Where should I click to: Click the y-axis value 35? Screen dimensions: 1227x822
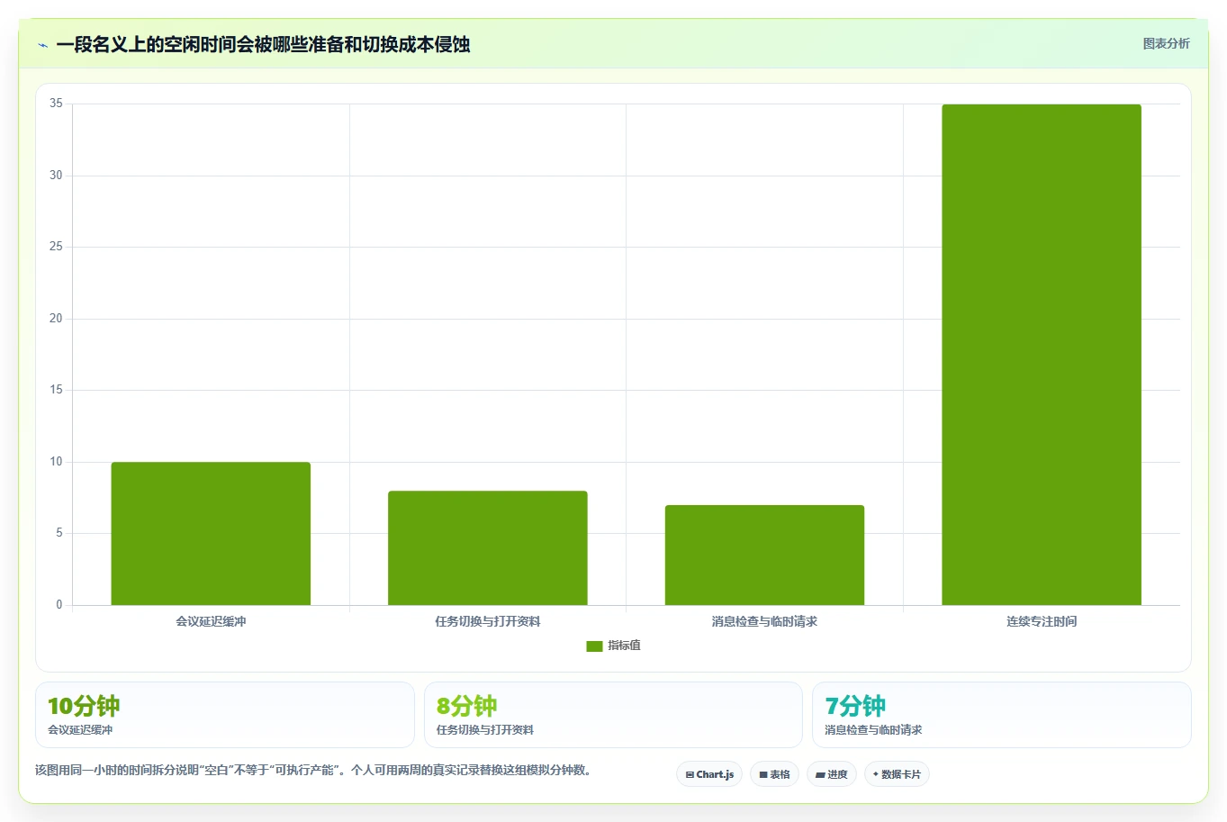(x=56, y=104)
